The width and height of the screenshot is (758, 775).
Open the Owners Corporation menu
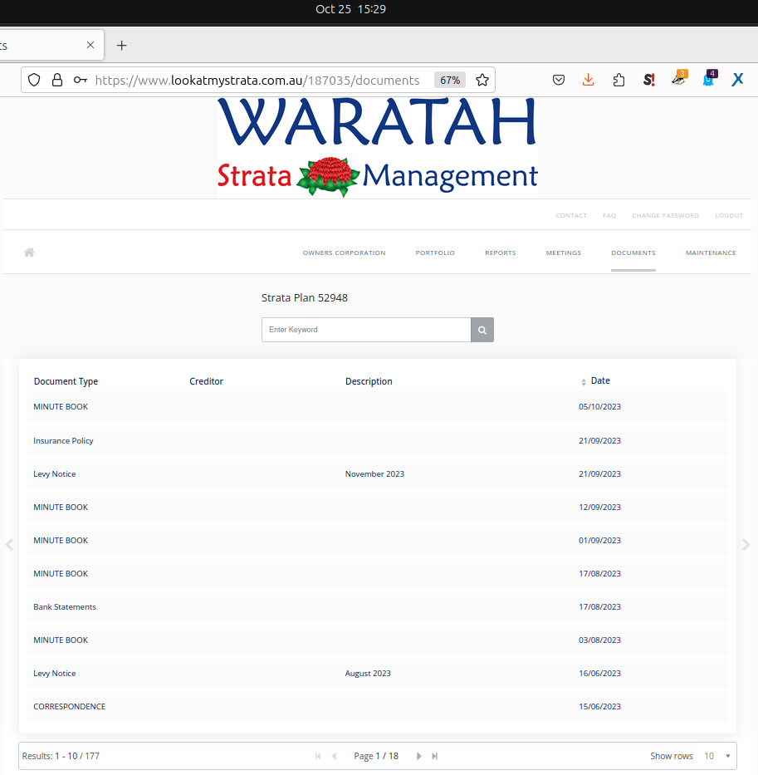coord(344,253)
